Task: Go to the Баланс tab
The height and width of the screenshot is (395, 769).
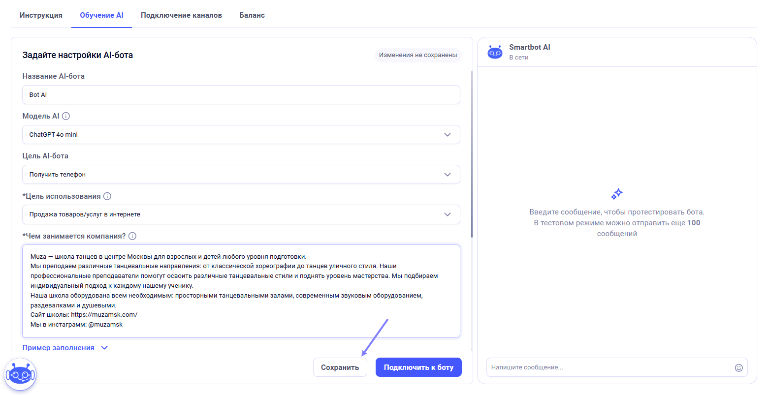Action: tap(252, 15)
